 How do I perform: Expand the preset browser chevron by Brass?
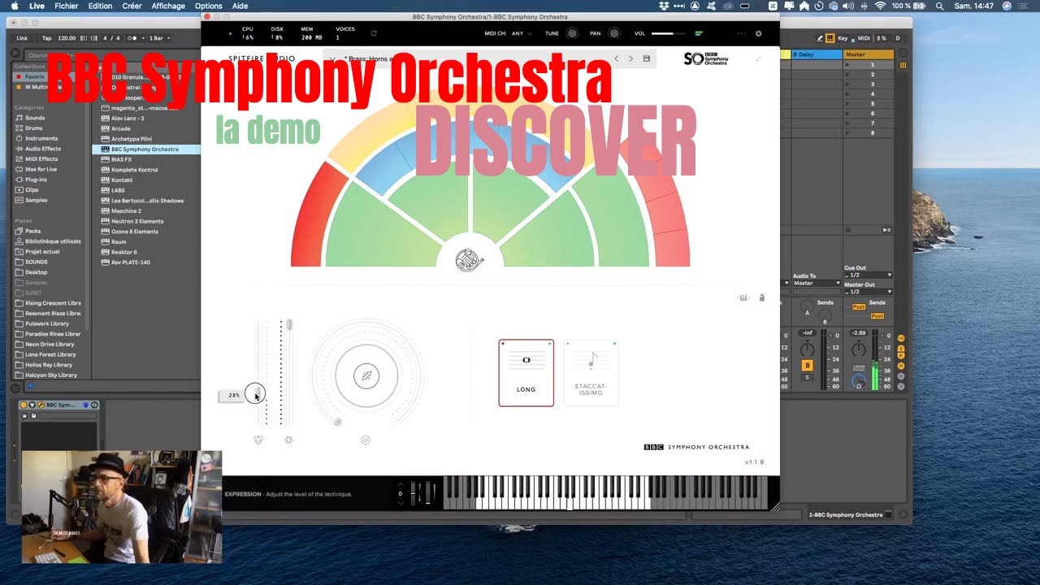point(332,58)
